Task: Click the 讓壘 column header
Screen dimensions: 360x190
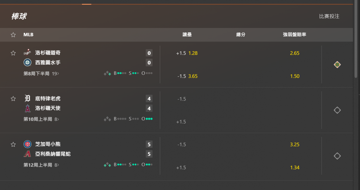Action: [187, 35]
